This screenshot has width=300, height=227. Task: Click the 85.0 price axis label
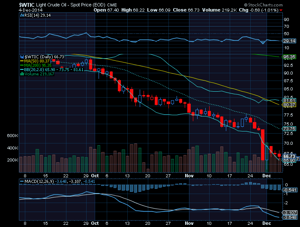(288, 89)
